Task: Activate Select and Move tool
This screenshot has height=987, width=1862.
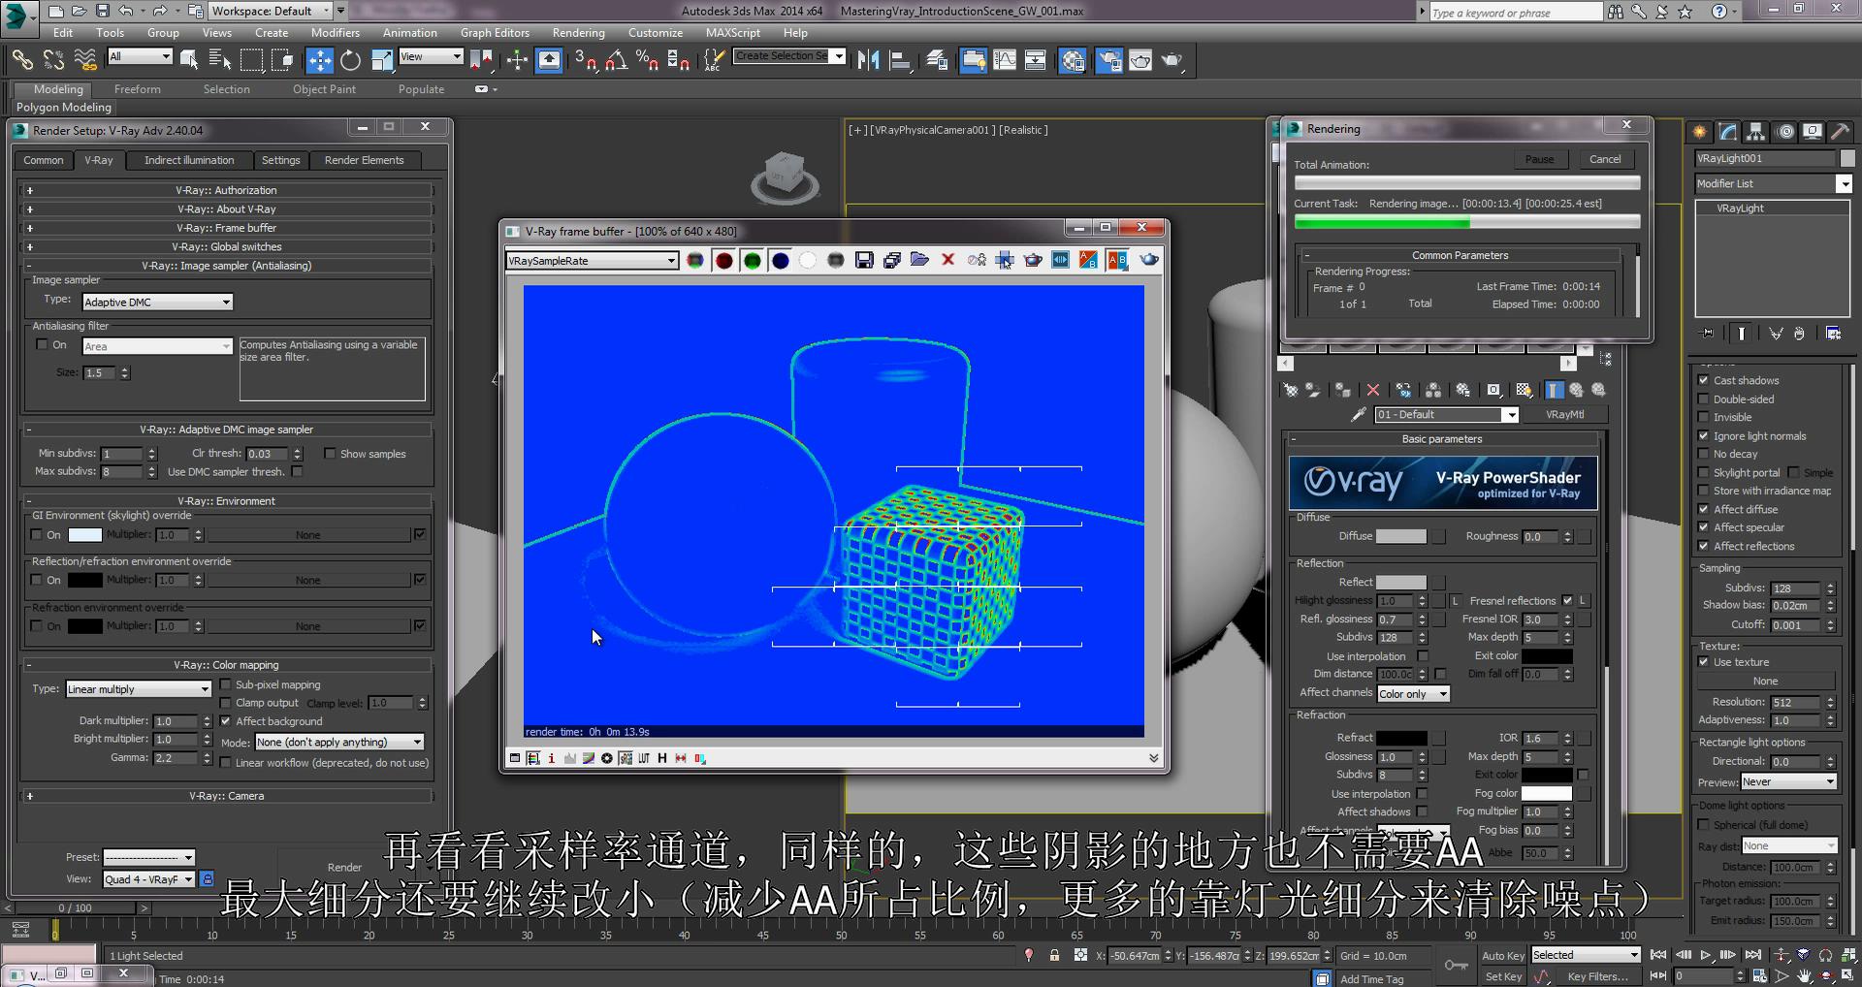Action: coord(319,60)
